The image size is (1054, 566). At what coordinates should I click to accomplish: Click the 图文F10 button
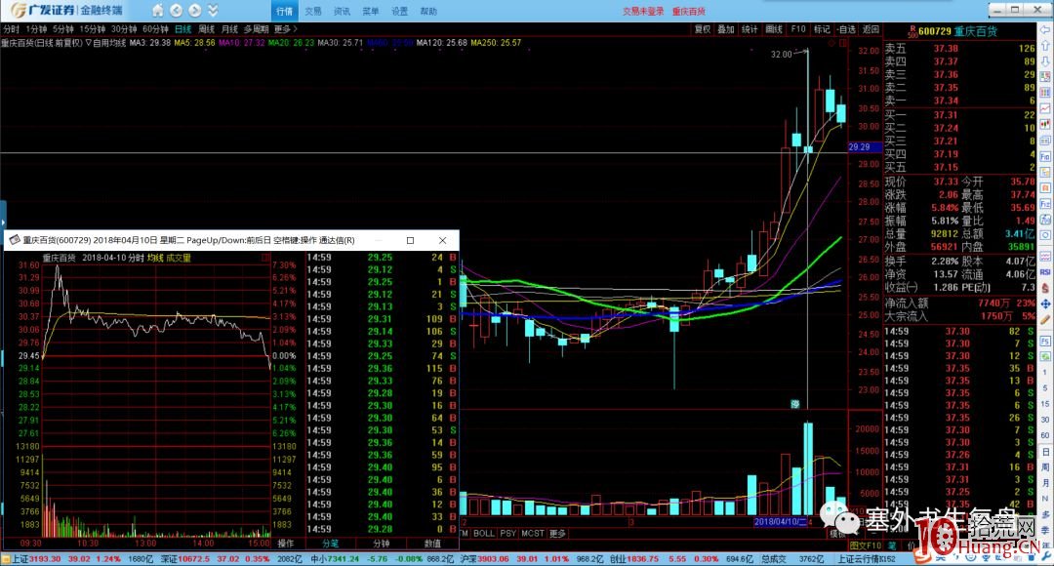pos(866,546)
